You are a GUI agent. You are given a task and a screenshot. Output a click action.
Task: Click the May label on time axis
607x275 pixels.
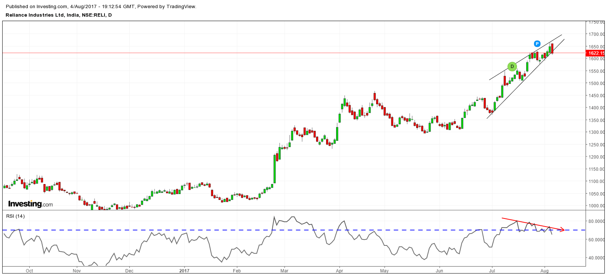coord(384,271)
